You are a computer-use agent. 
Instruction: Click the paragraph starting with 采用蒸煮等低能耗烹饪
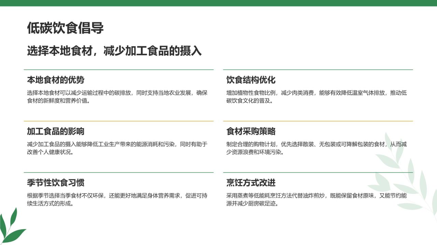[316, 200]
